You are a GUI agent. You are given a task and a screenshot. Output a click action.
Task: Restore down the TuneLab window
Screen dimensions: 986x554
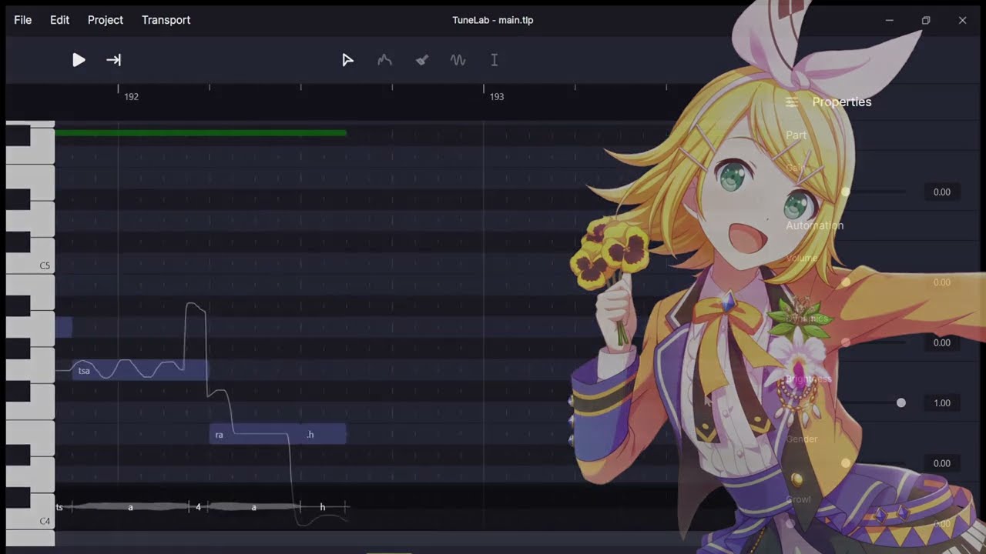[926, 21]
